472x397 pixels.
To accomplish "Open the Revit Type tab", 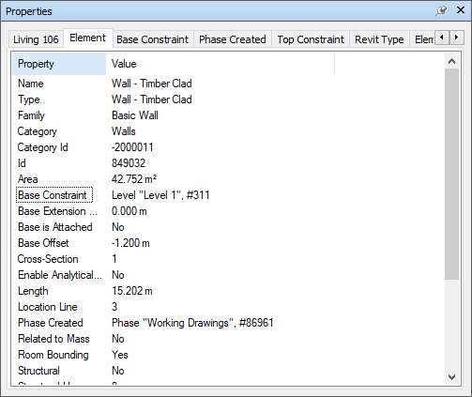I will [379, 39].
